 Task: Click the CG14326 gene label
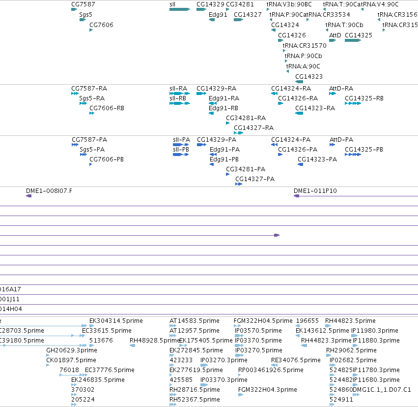coord(292,35)
